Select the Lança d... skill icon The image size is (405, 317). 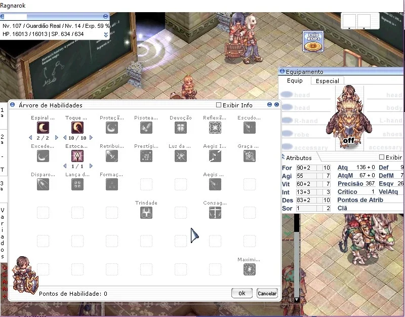point(77,184)
